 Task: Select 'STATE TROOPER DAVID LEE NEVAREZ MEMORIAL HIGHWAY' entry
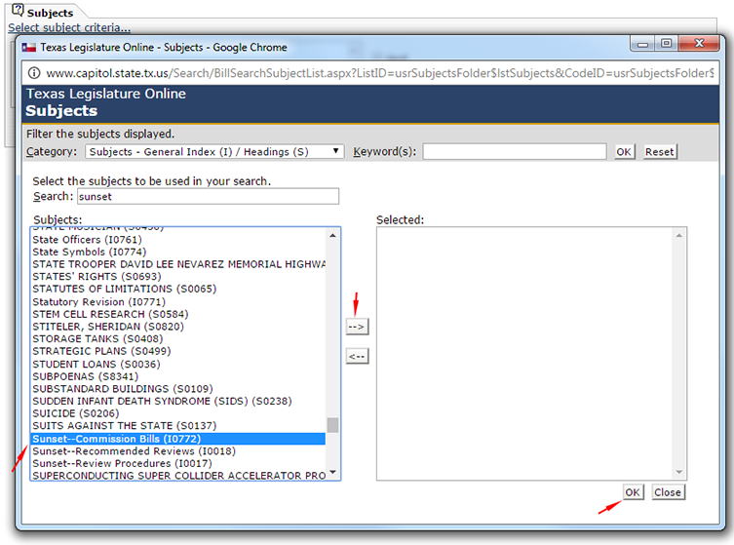[177, 264]
